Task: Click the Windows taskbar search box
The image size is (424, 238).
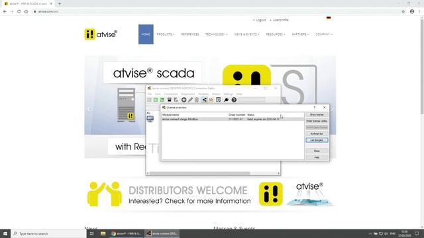Action: [x=48, y=233]
